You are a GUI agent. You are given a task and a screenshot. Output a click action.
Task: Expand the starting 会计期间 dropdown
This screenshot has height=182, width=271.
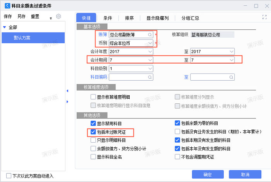click(150, 60)
